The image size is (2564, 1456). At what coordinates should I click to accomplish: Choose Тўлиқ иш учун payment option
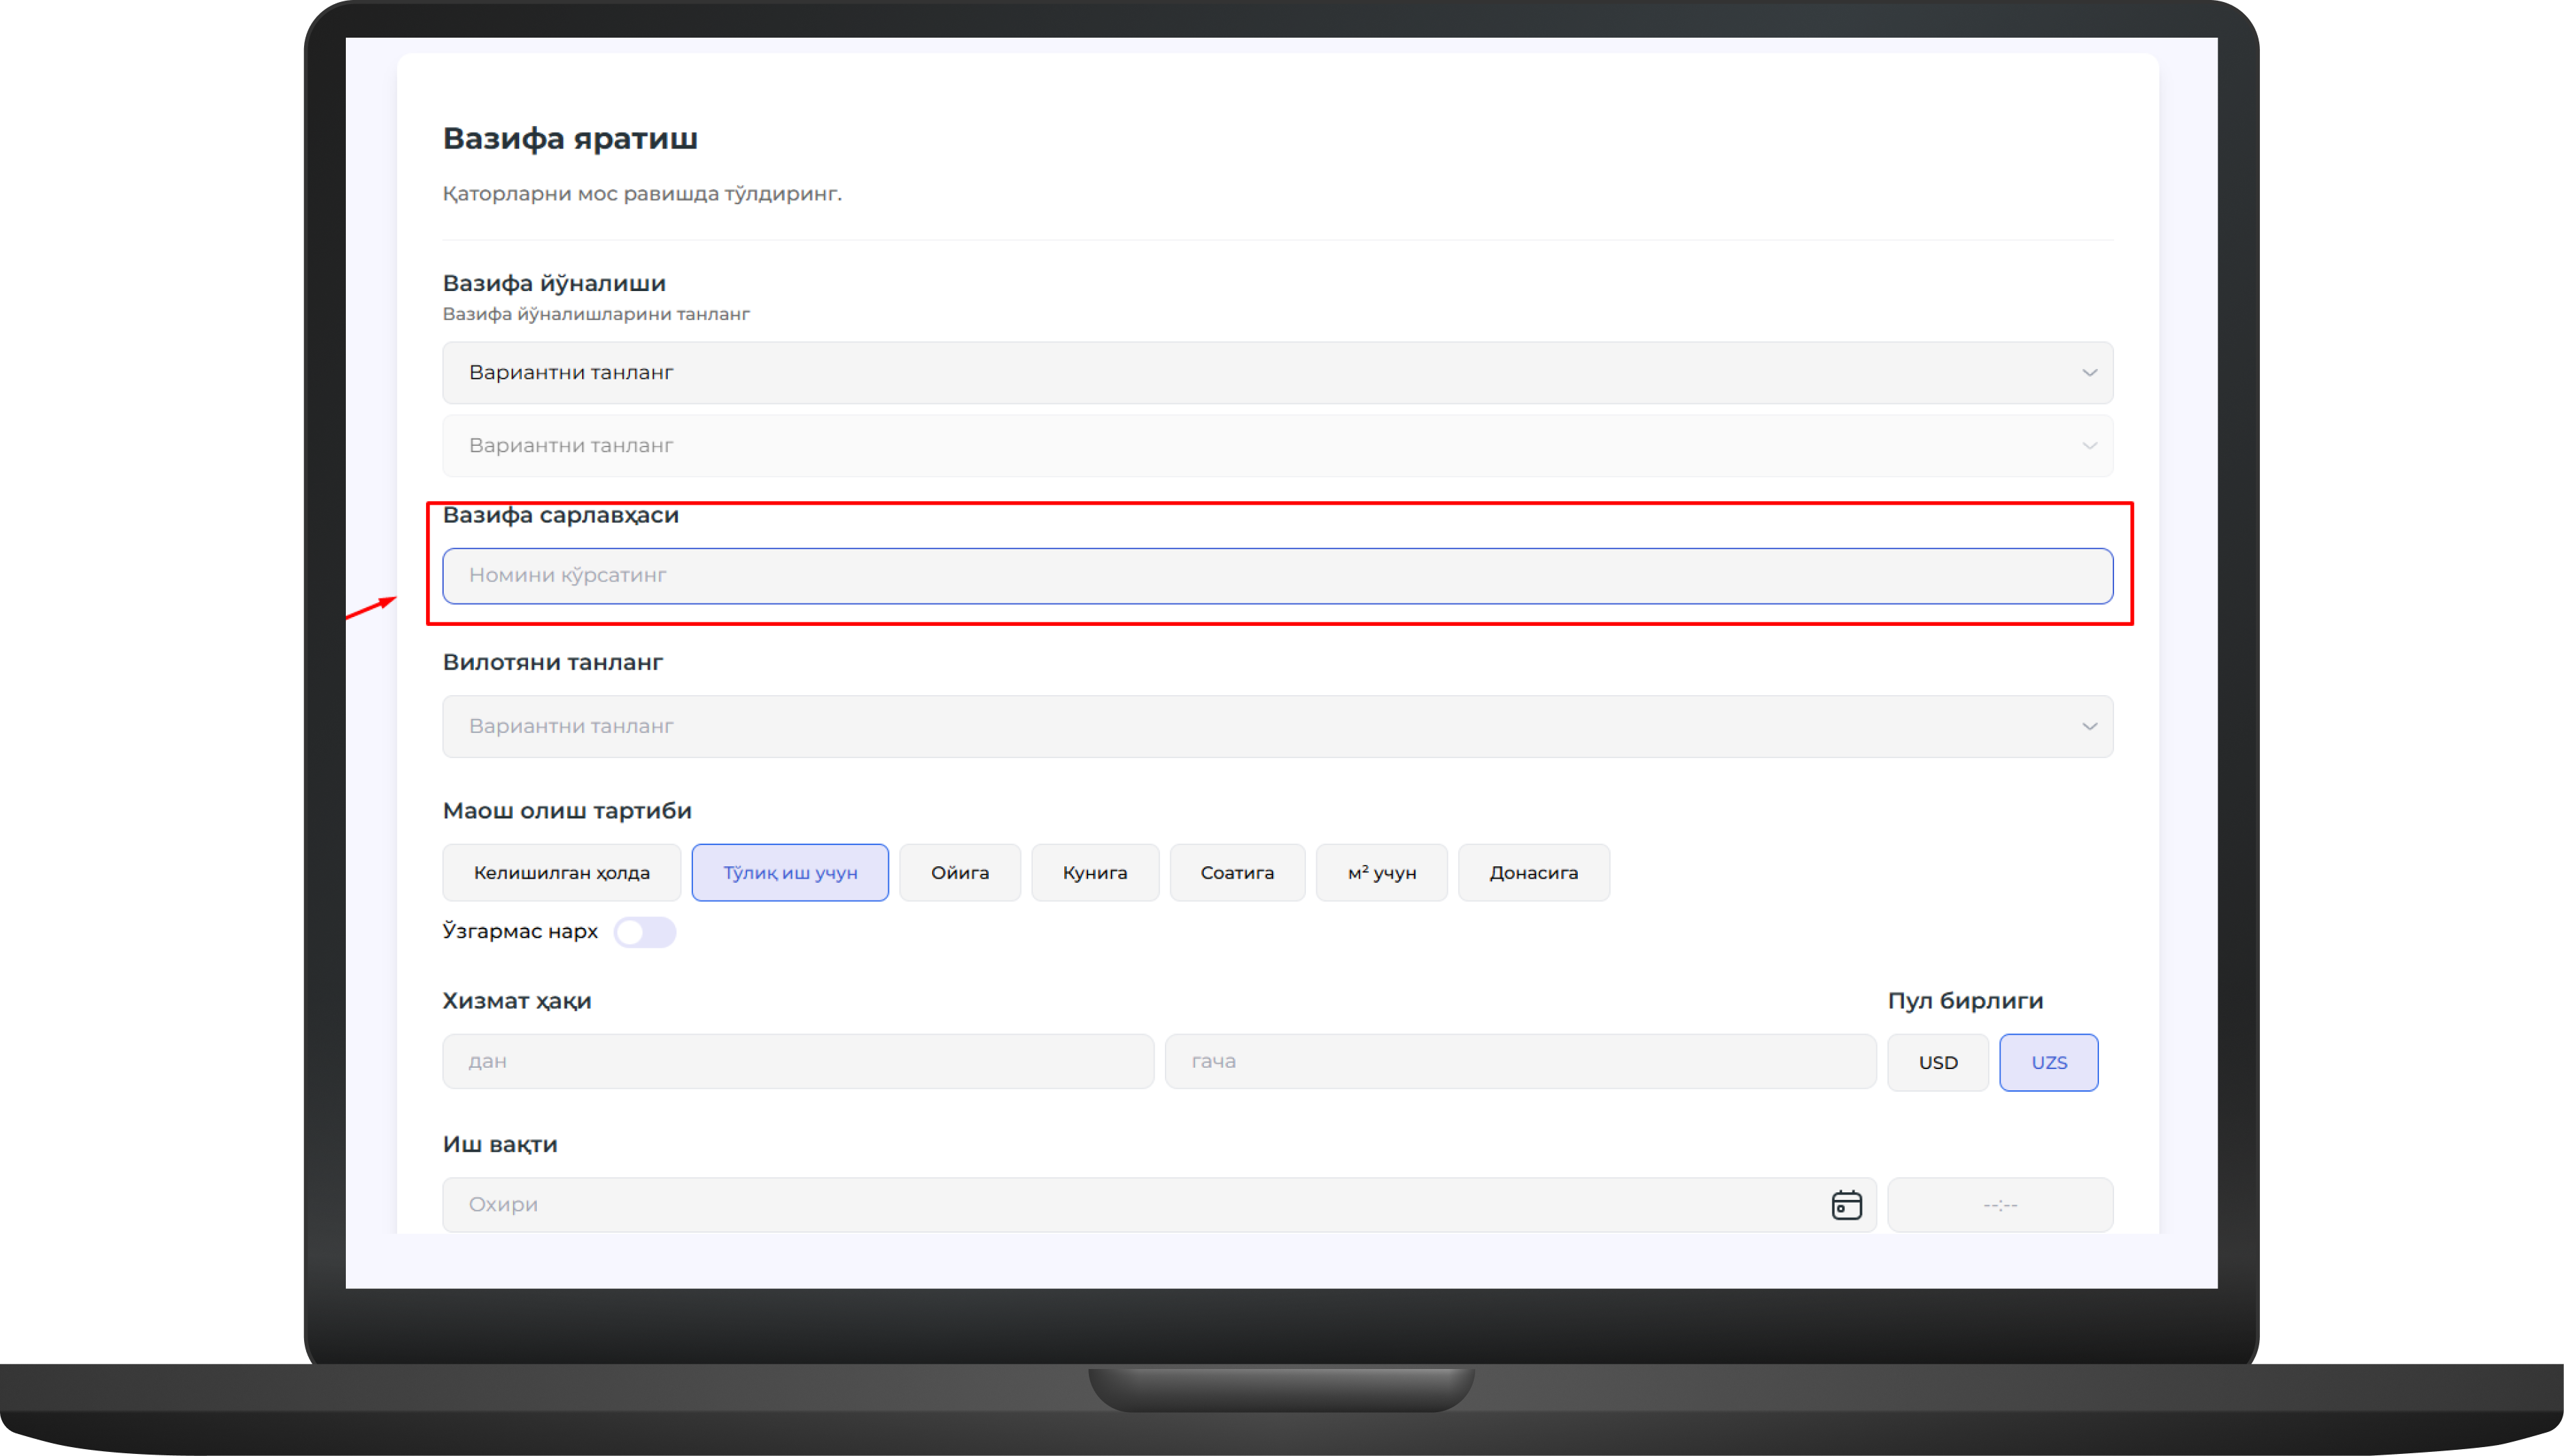(x=789, y=873)
